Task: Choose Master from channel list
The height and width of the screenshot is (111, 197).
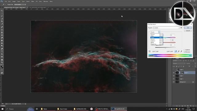Action: tap(157, 34)
